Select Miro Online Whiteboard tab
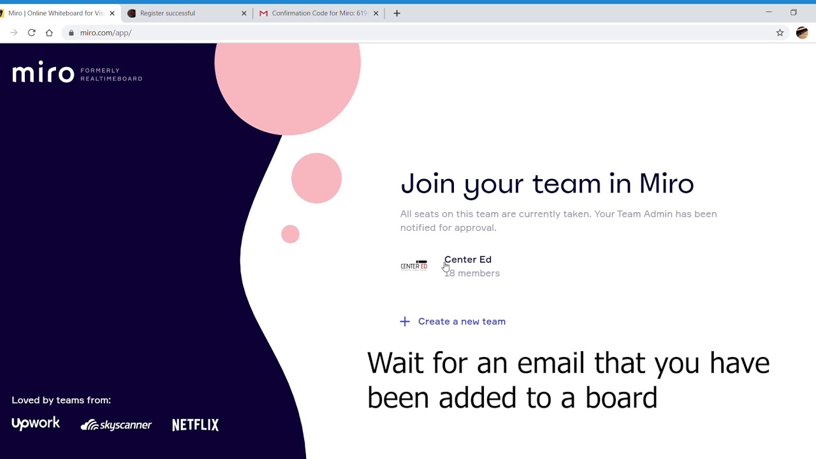816x459 pixels. point(59,13)
